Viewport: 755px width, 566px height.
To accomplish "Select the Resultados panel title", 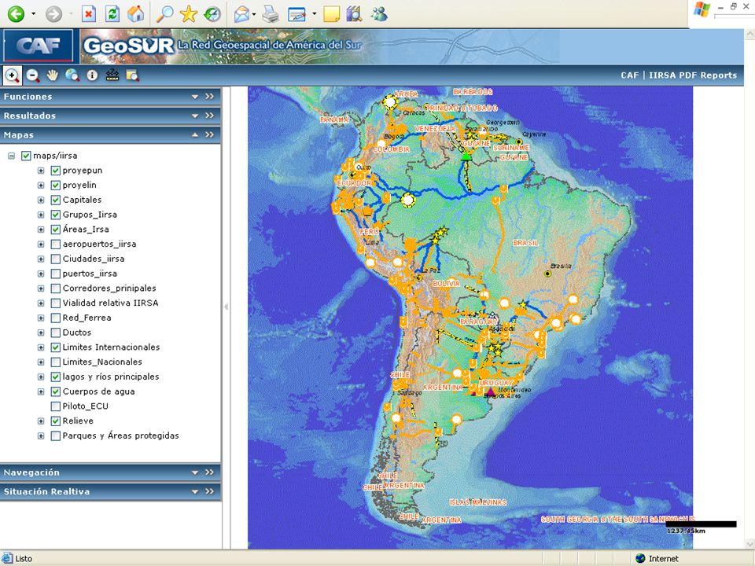I will pos(30,116).
